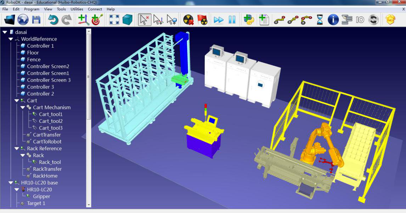Collapse the WorldReference tree node

(11, 39)
